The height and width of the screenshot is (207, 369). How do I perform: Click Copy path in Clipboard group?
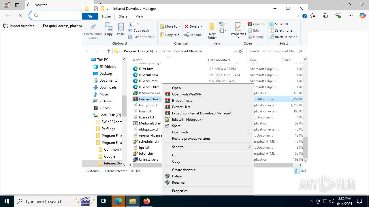pyautogui.click(x=138, y=30)
